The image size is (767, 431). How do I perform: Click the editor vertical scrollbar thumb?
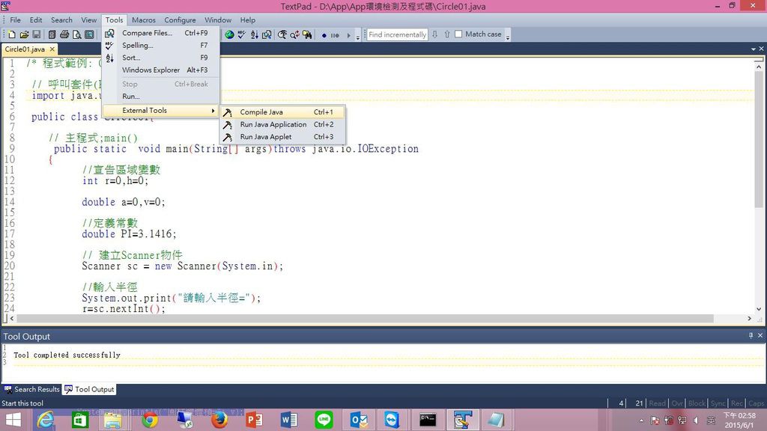point(759,140)
